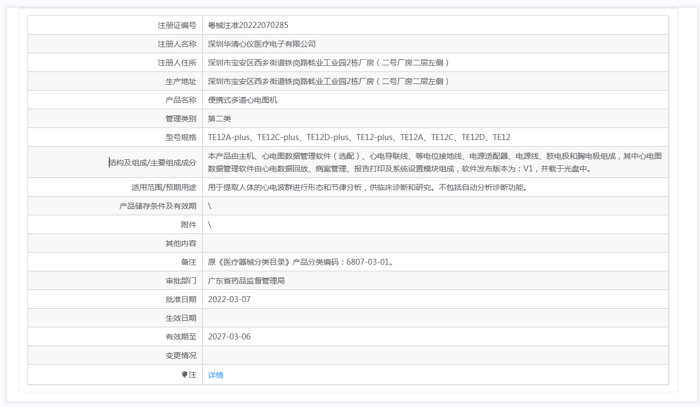Click the 详情 link in the 注 row
Screen dimensions: 700x407
click(215, 375)
